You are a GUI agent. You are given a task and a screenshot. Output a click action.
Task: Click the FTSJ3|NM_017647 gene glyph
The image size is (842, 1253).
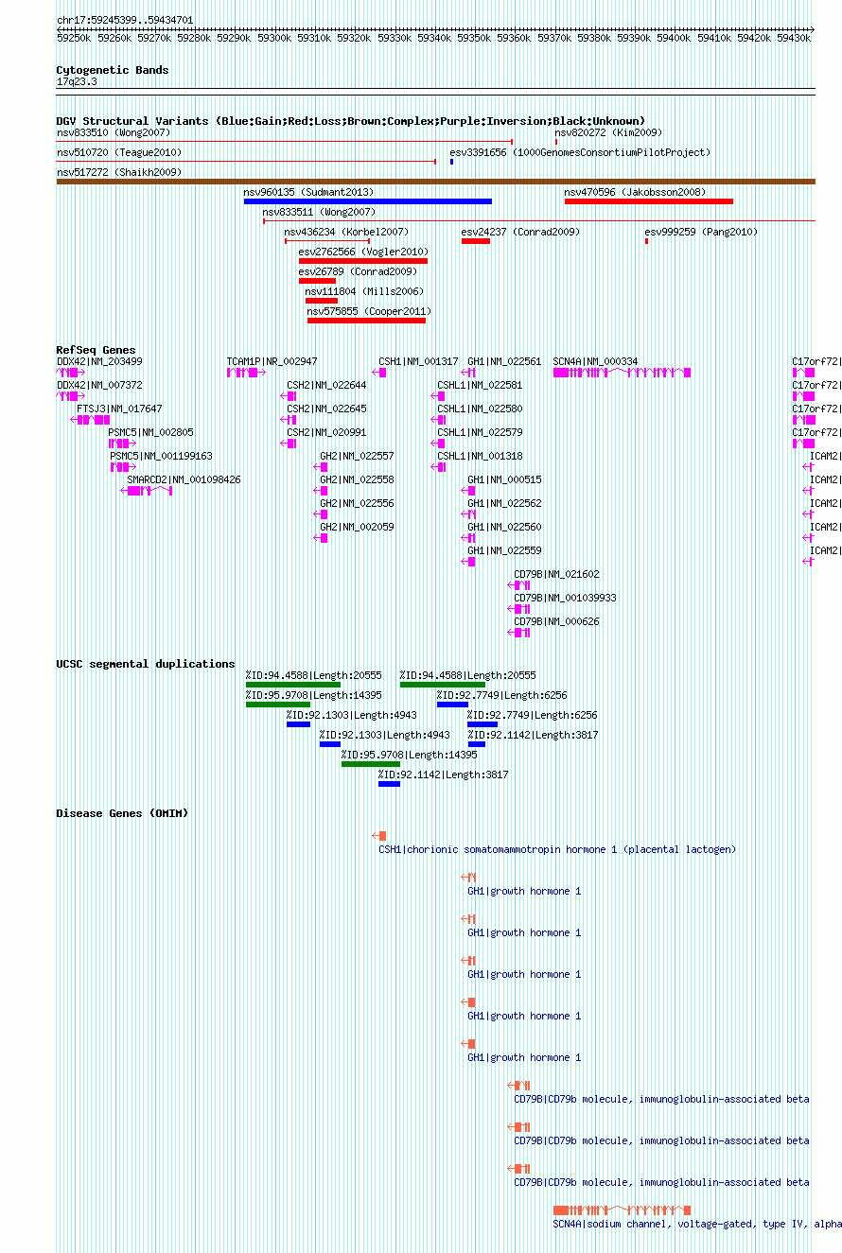(89, 420)
